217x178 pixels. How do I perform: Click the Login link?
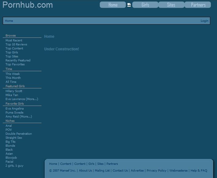click(204, 21)
